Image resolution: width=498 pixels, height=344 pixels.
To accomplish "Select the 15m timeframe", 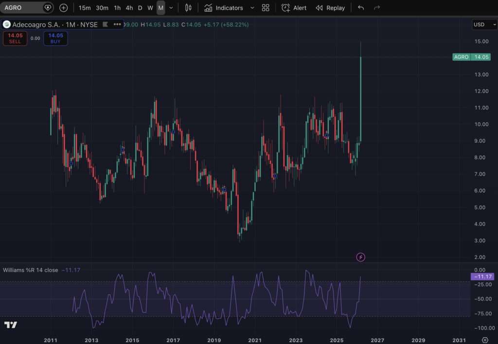I will coord(85,8).
